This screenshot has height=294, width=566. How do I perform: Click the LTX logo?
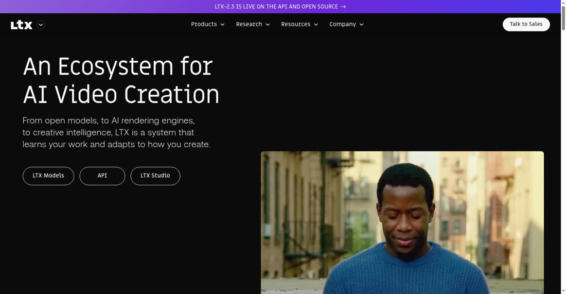click(21, 25)
